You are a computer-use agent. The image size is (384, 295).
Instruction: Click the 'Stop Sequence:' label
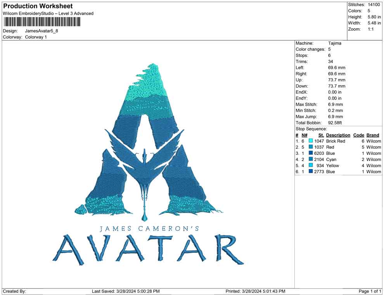pyautogui.click(x=311, y=129)
